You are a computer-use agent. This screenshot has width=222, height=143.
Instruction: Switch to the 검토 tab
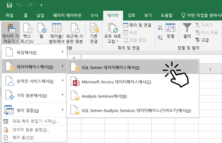pos(132,15)
